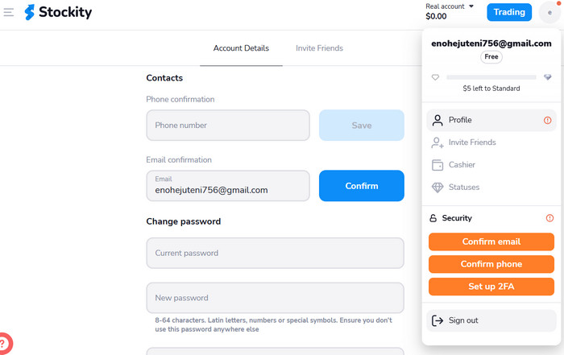Viewport: 564px width, 355px height.
Task: Click the heart icon on status bar
Action: (436, 77)
